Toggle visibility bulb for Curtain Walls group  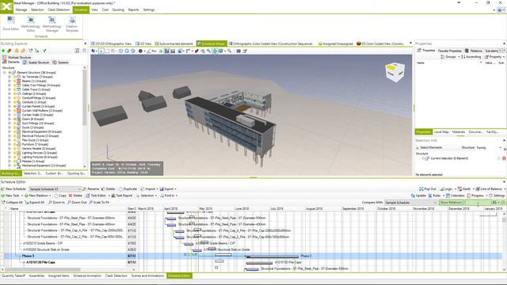tap(14, 115)
